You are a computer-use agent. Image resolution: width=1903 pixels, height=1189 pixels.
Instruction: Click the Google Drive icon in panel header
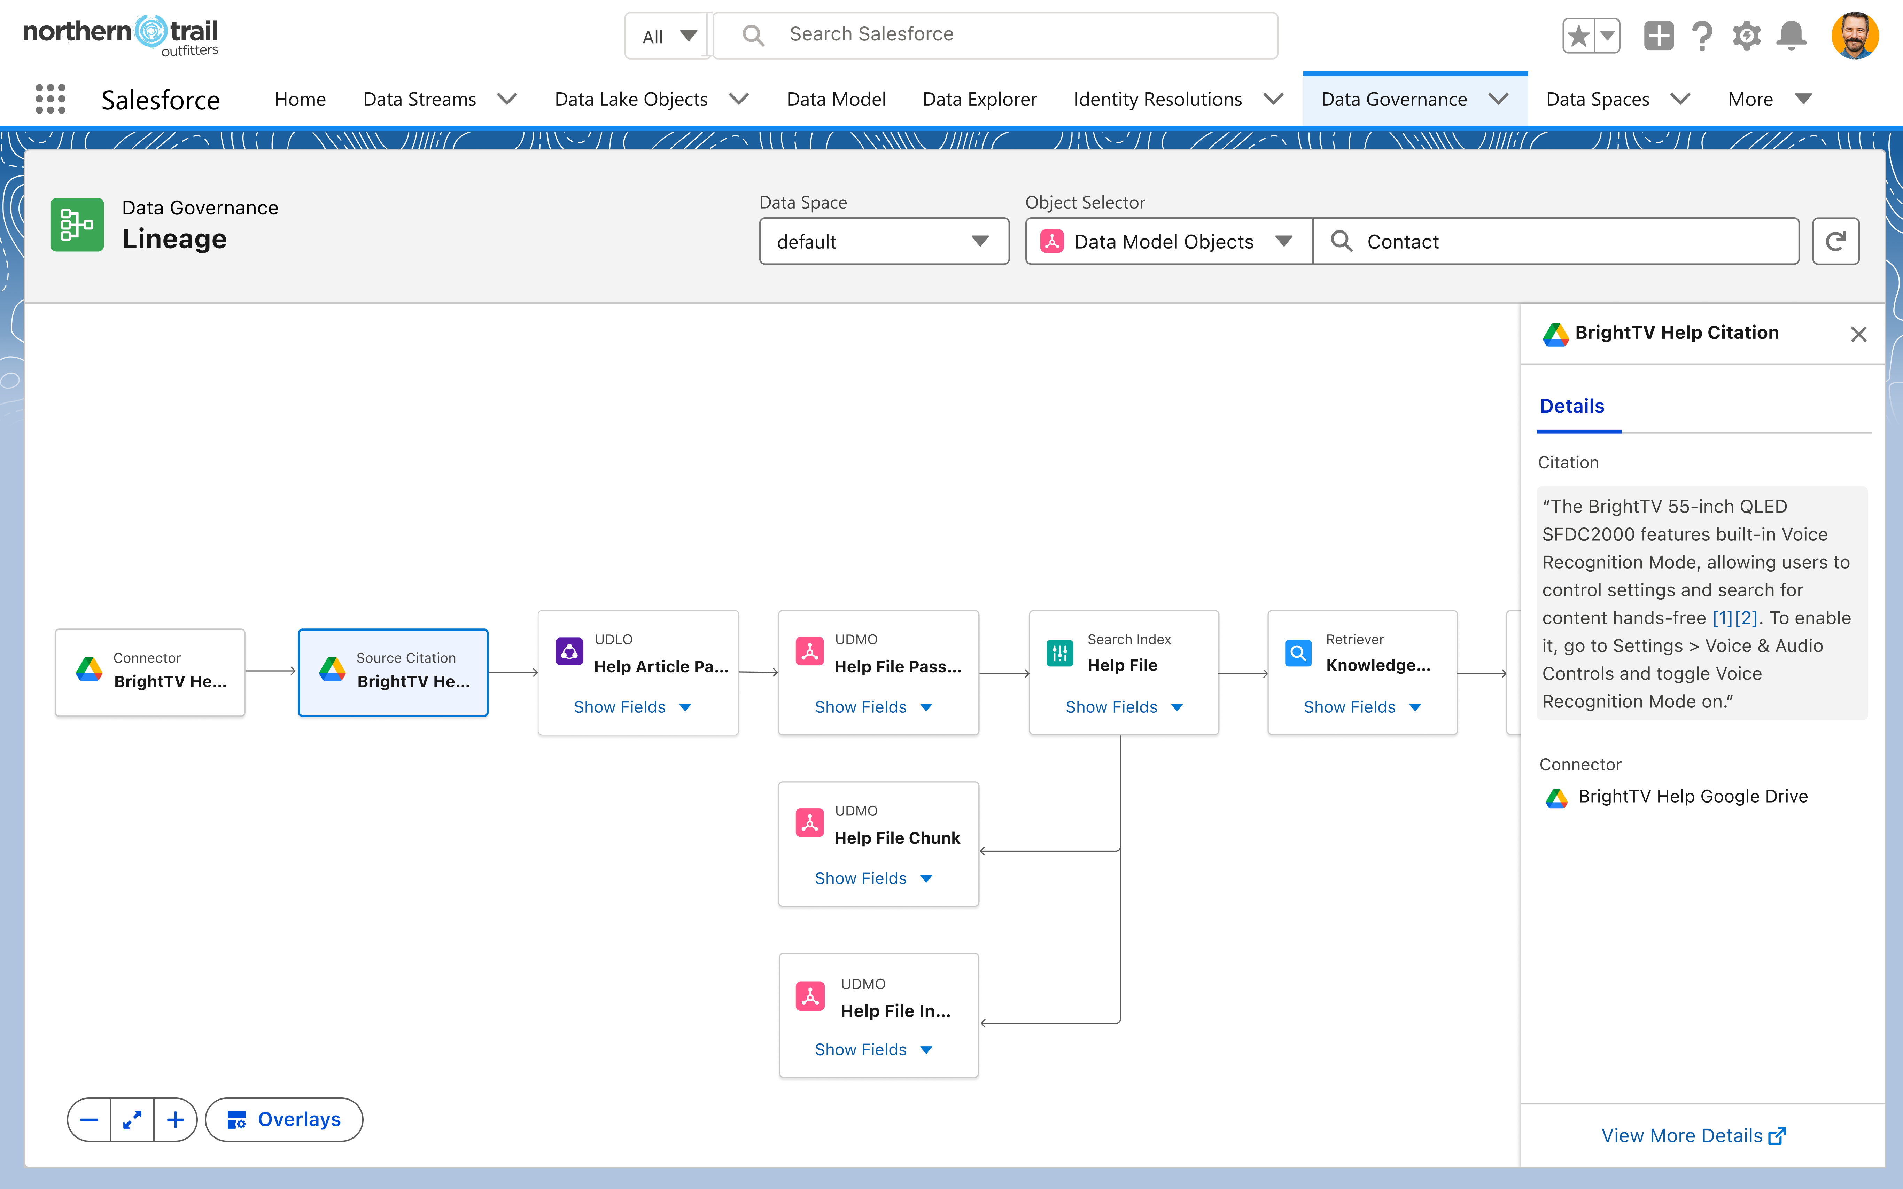1555,334
